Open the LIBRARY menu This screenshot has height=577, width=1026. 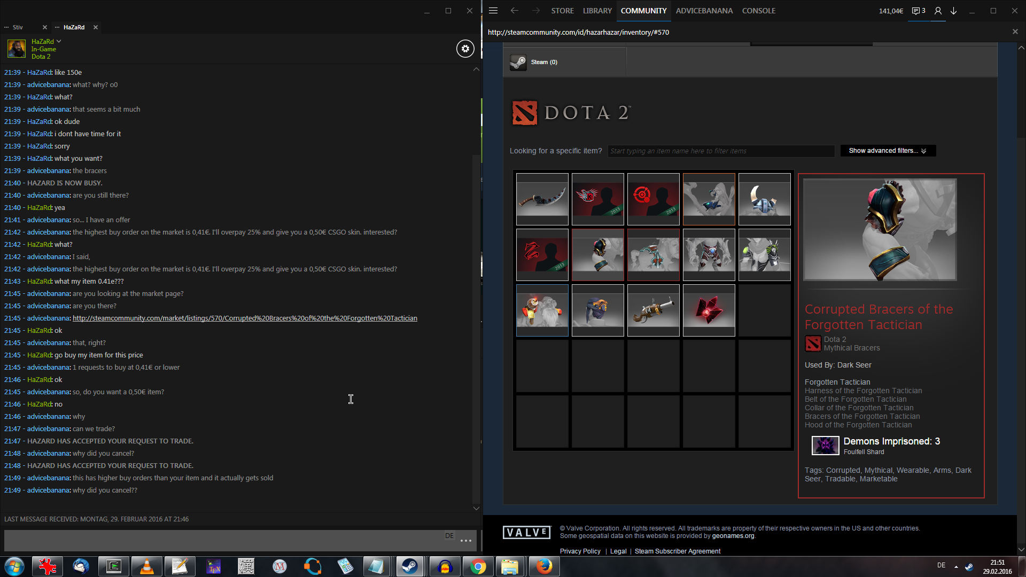[x=597, y=11]
